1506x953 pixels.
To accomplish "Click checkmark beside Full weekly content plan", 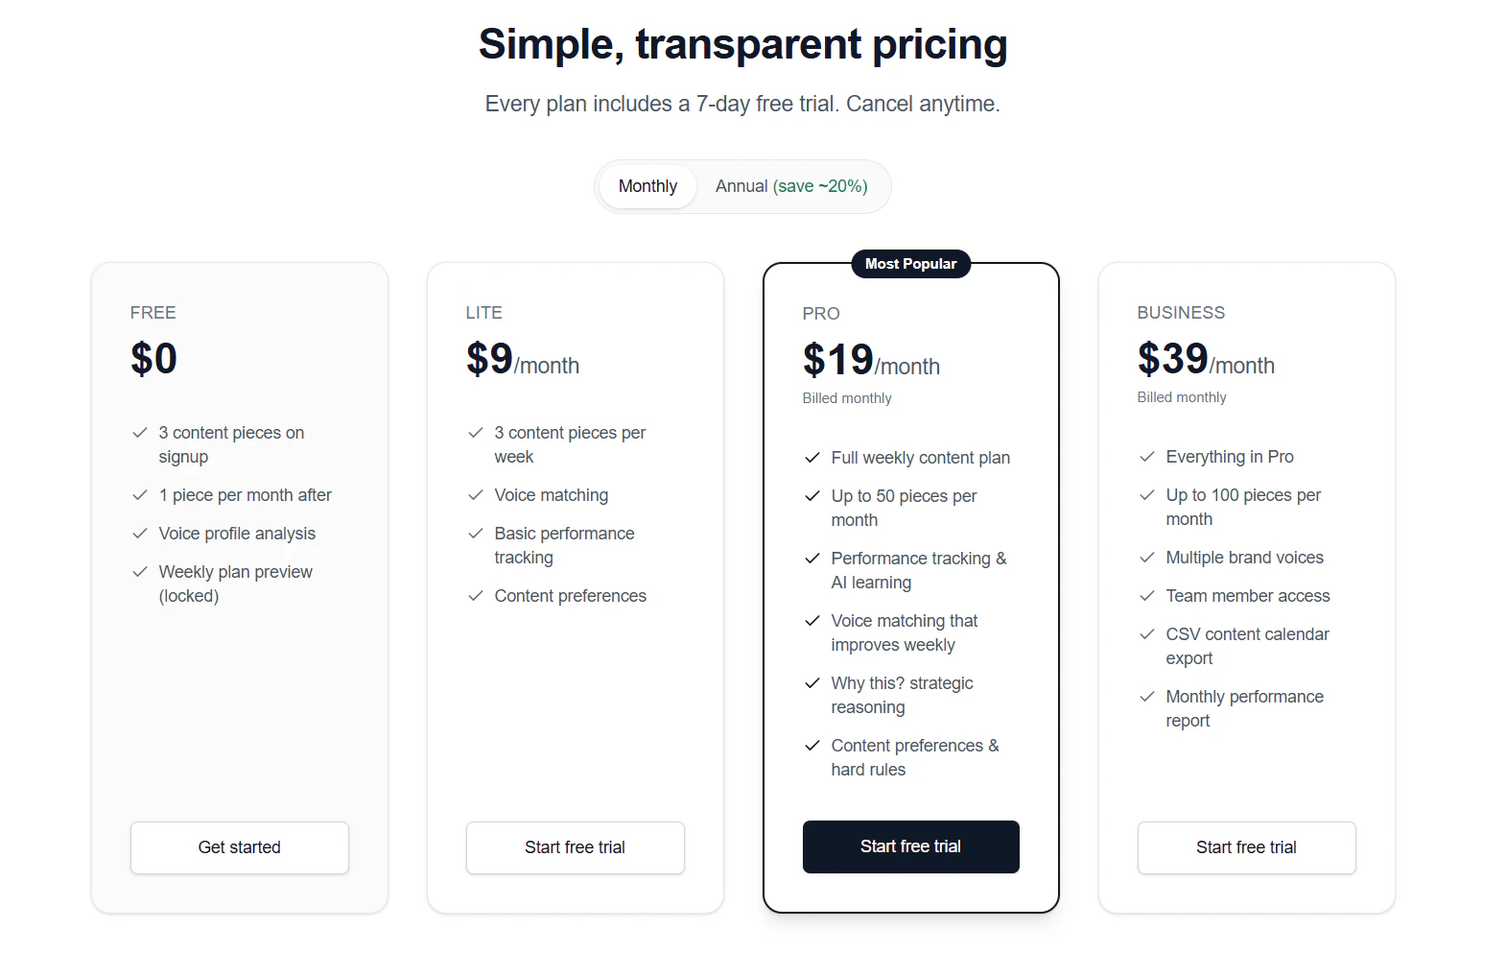I will [x=812, y=458].
